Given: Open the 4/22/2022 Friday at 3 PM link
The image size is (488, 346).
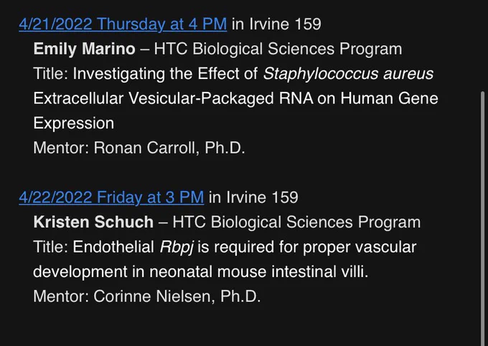Looking at the screenshot, I should pyautogui.click(x=111, y=197).
